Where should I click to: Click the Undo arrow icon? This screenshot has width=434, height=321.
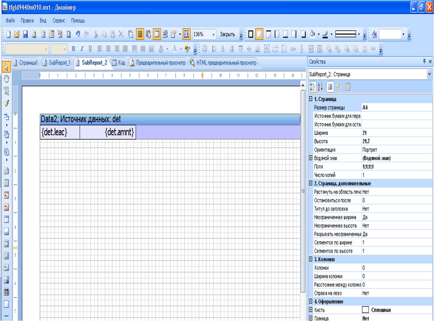(77, 34)
